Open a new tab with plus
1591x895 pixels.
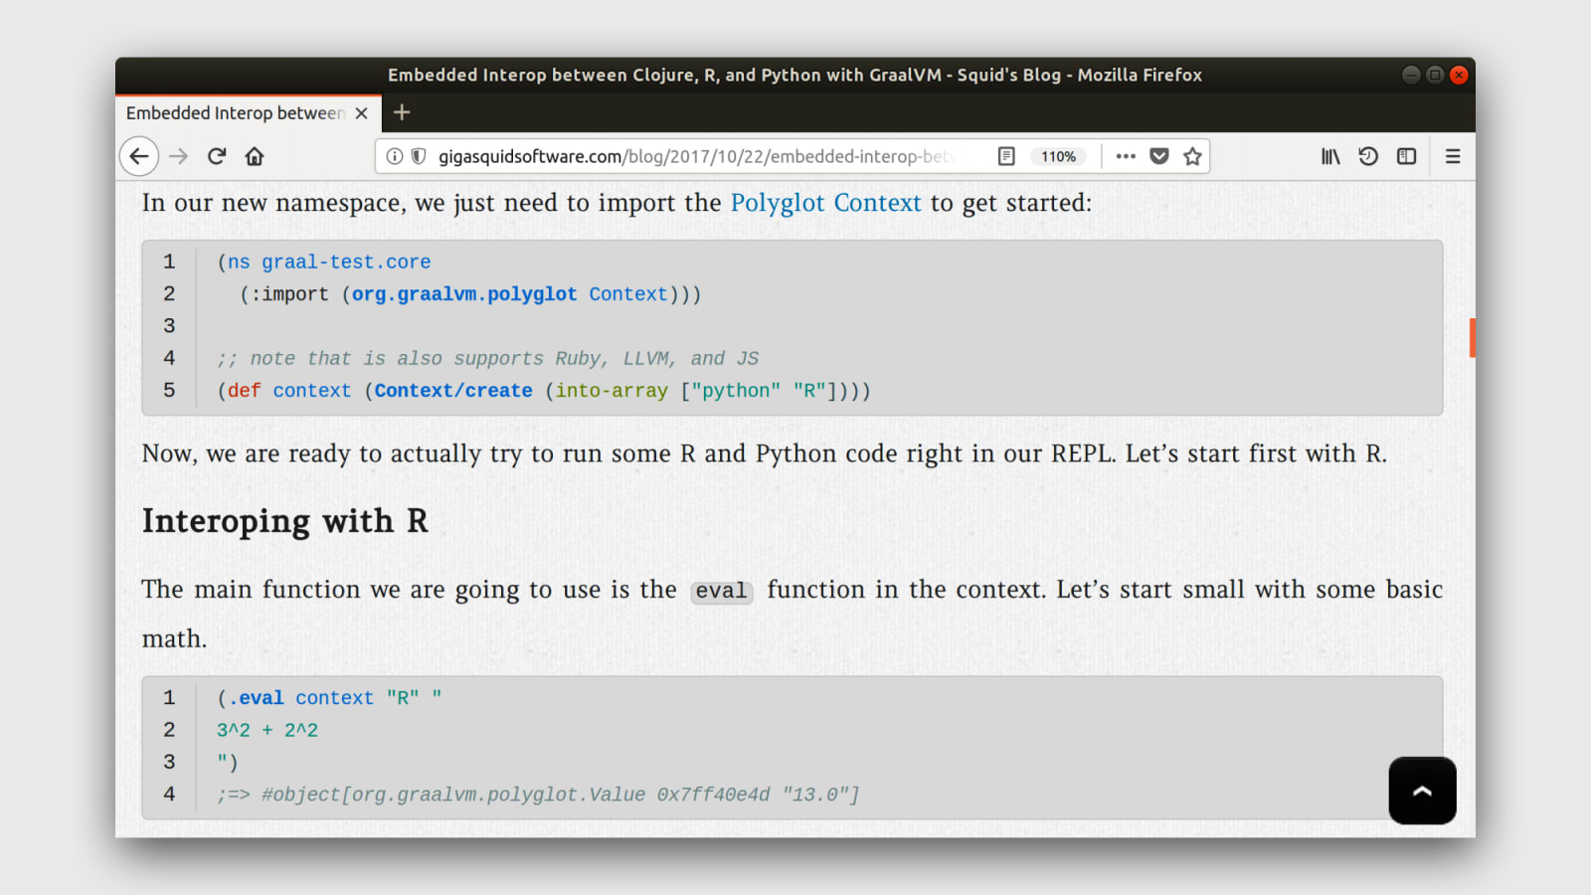[402, 112]
